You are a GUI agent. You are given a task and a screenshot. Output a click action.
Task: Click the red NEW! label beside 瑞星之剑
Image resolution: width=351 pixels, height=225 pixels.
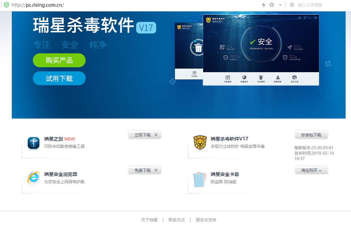pos(70,139)
